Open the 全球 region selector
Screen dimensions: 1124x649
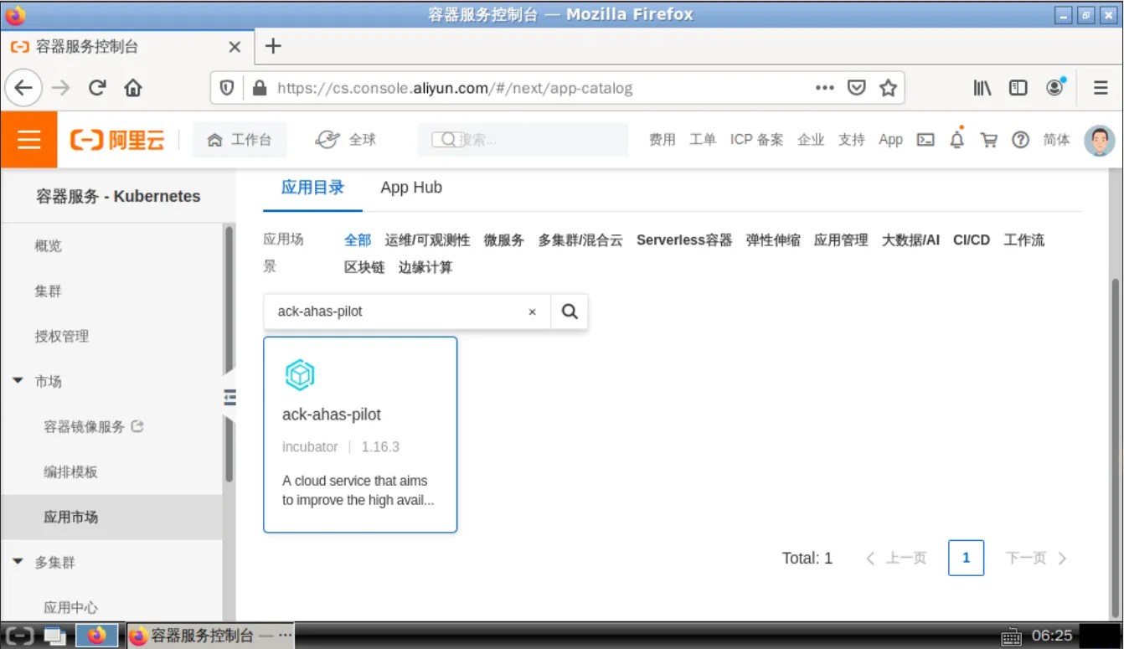pos(346,140)
